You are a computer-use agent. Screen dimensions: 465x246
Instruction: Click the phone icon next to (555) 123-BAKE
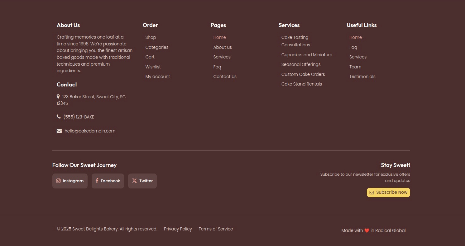59,116
